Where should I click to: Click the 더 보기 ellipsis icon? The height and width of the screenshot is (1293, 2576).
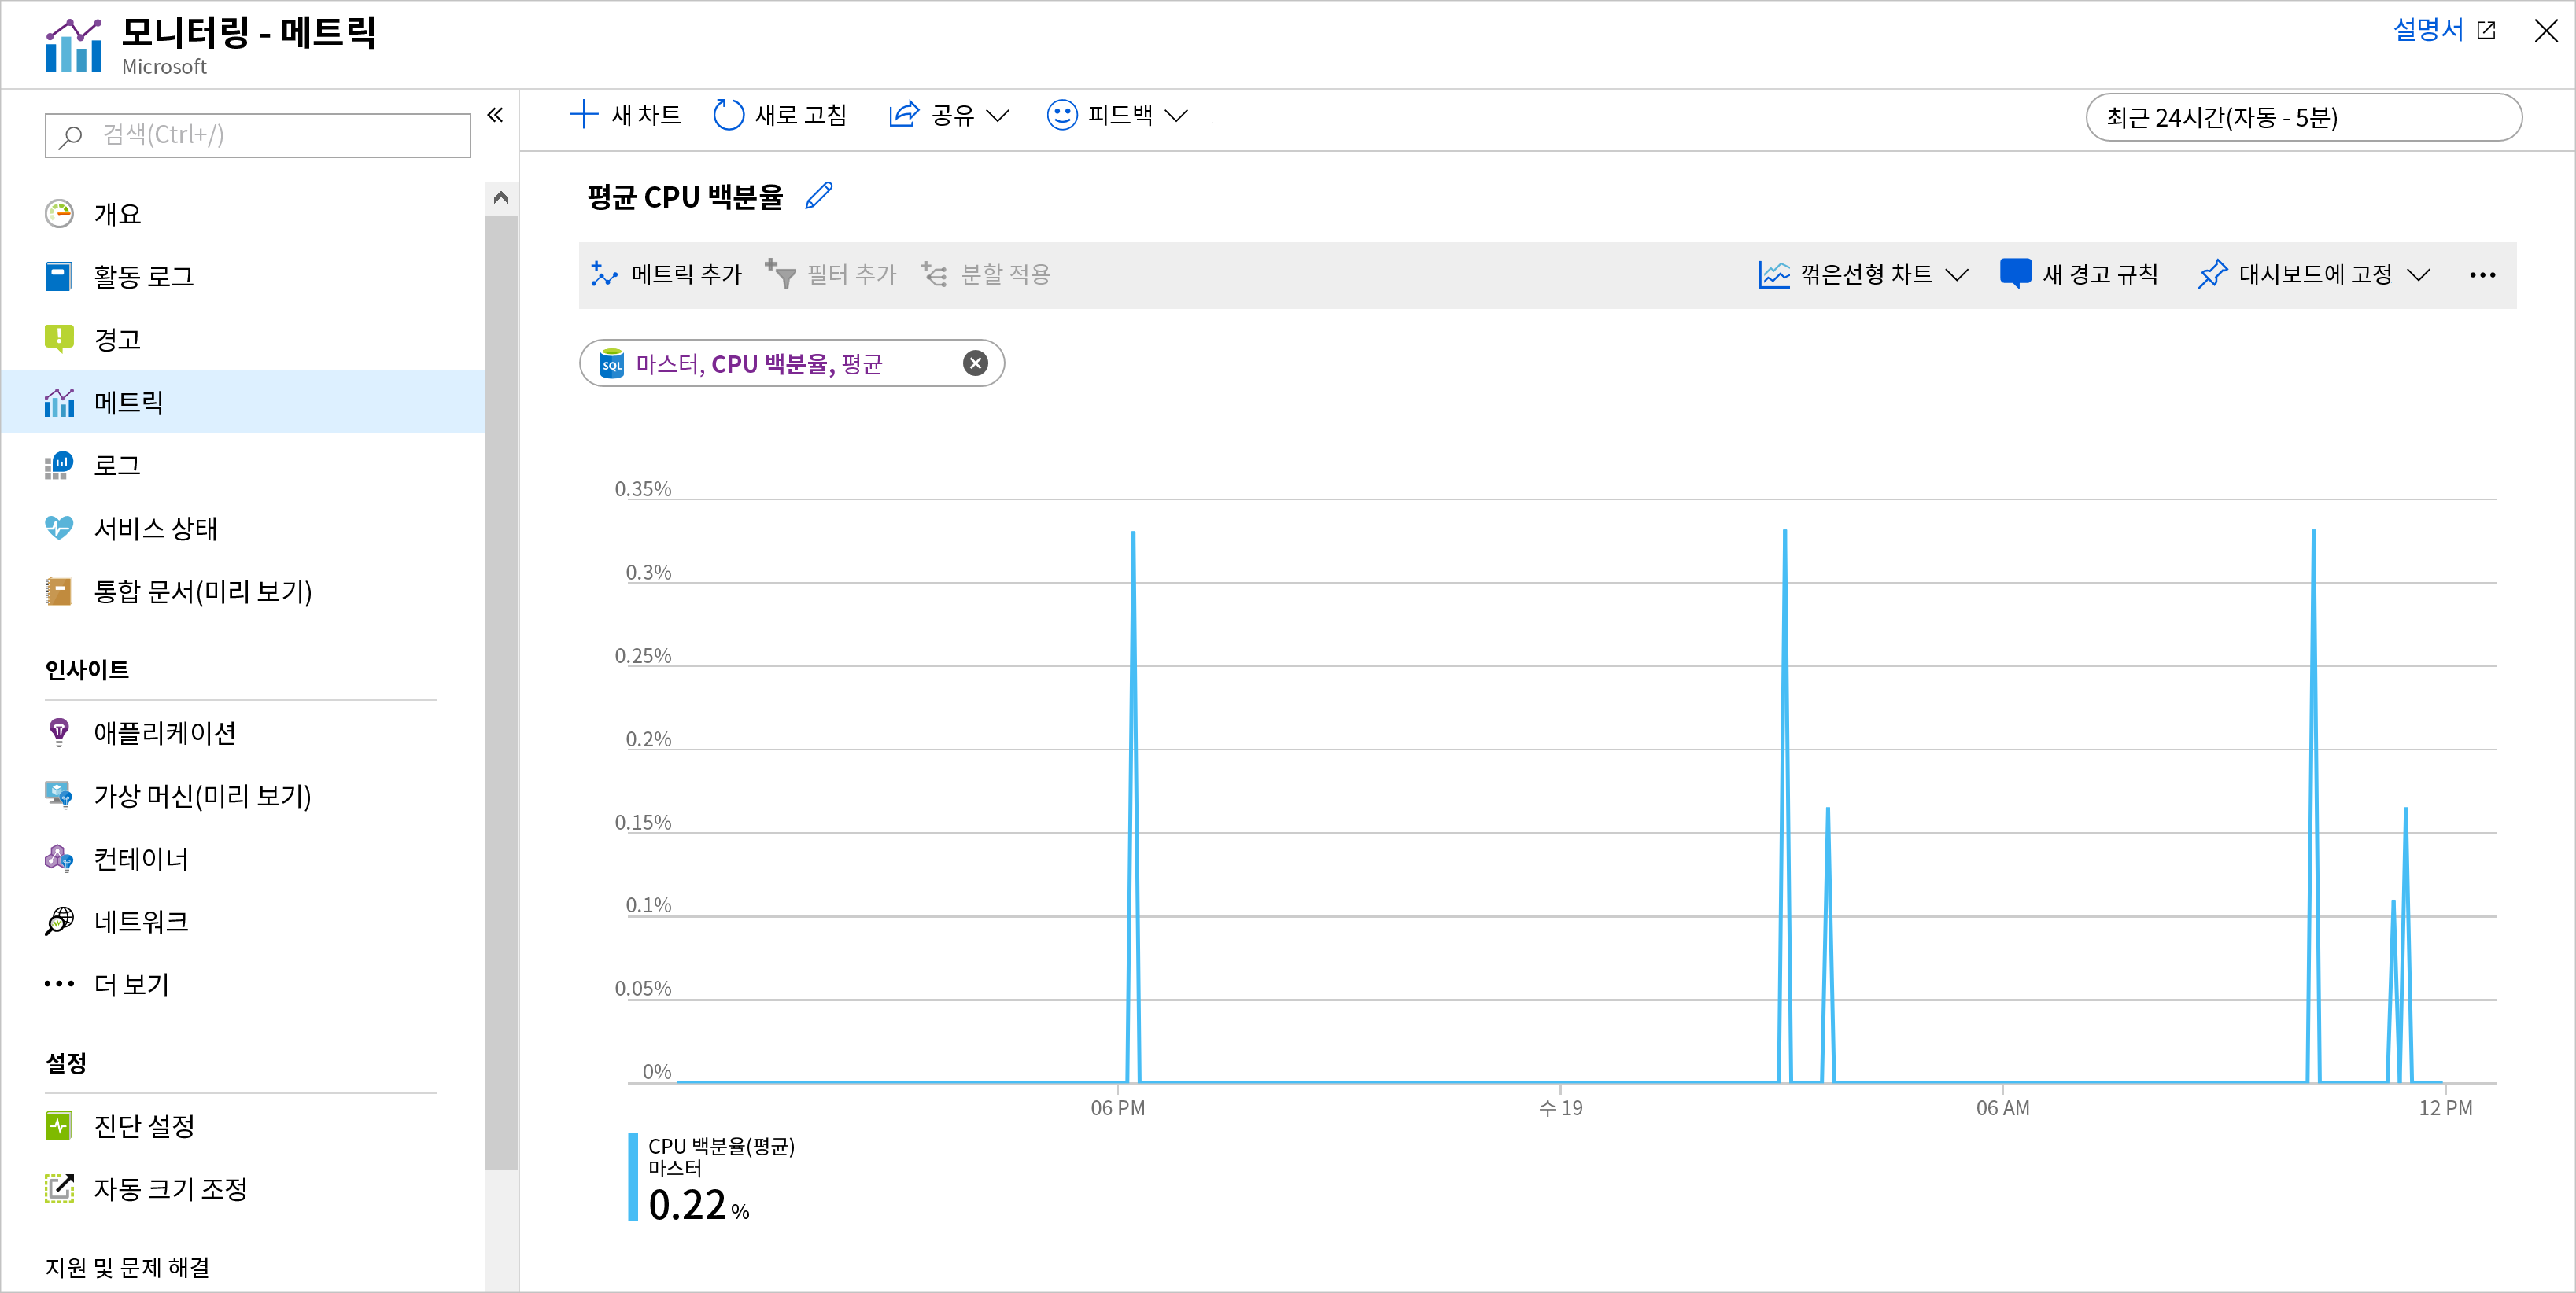click(59, 984)
